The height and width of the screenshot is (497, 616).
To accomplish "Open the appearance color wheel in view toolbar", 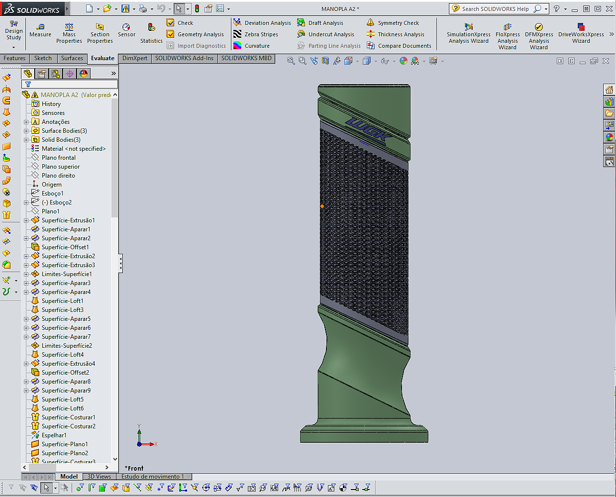I will 404,61.
